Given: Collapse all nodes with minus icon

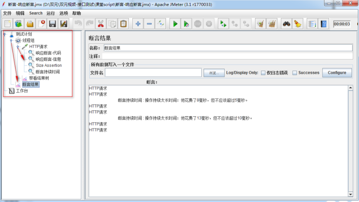Looking at the screenshot, I should pyautogui.click(x=149, y=24).
